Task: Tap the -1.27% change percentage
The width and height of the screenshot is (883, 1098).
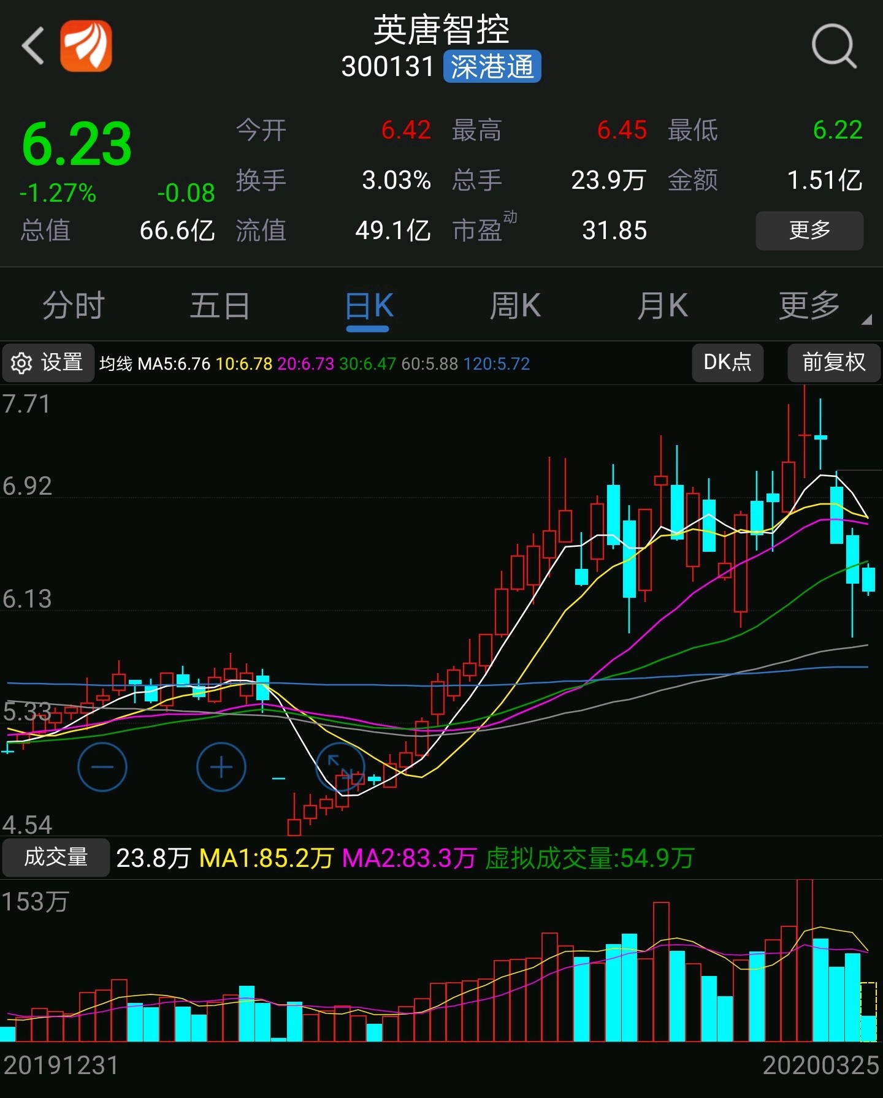Action: coord(58,193)
